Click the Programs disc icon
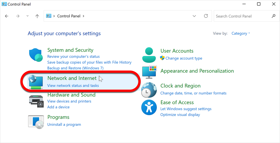This screenshot has height=143, width=280. click(36, 122)
